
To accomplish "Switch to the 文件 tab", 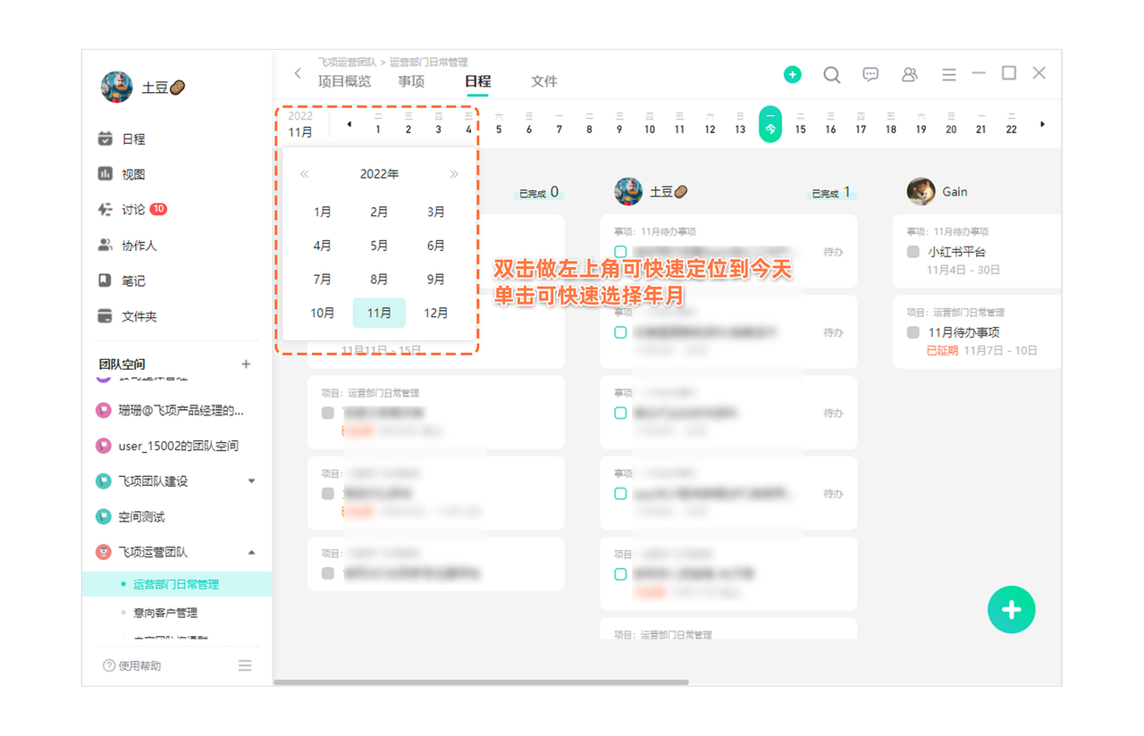I will (x=543, y=81).
